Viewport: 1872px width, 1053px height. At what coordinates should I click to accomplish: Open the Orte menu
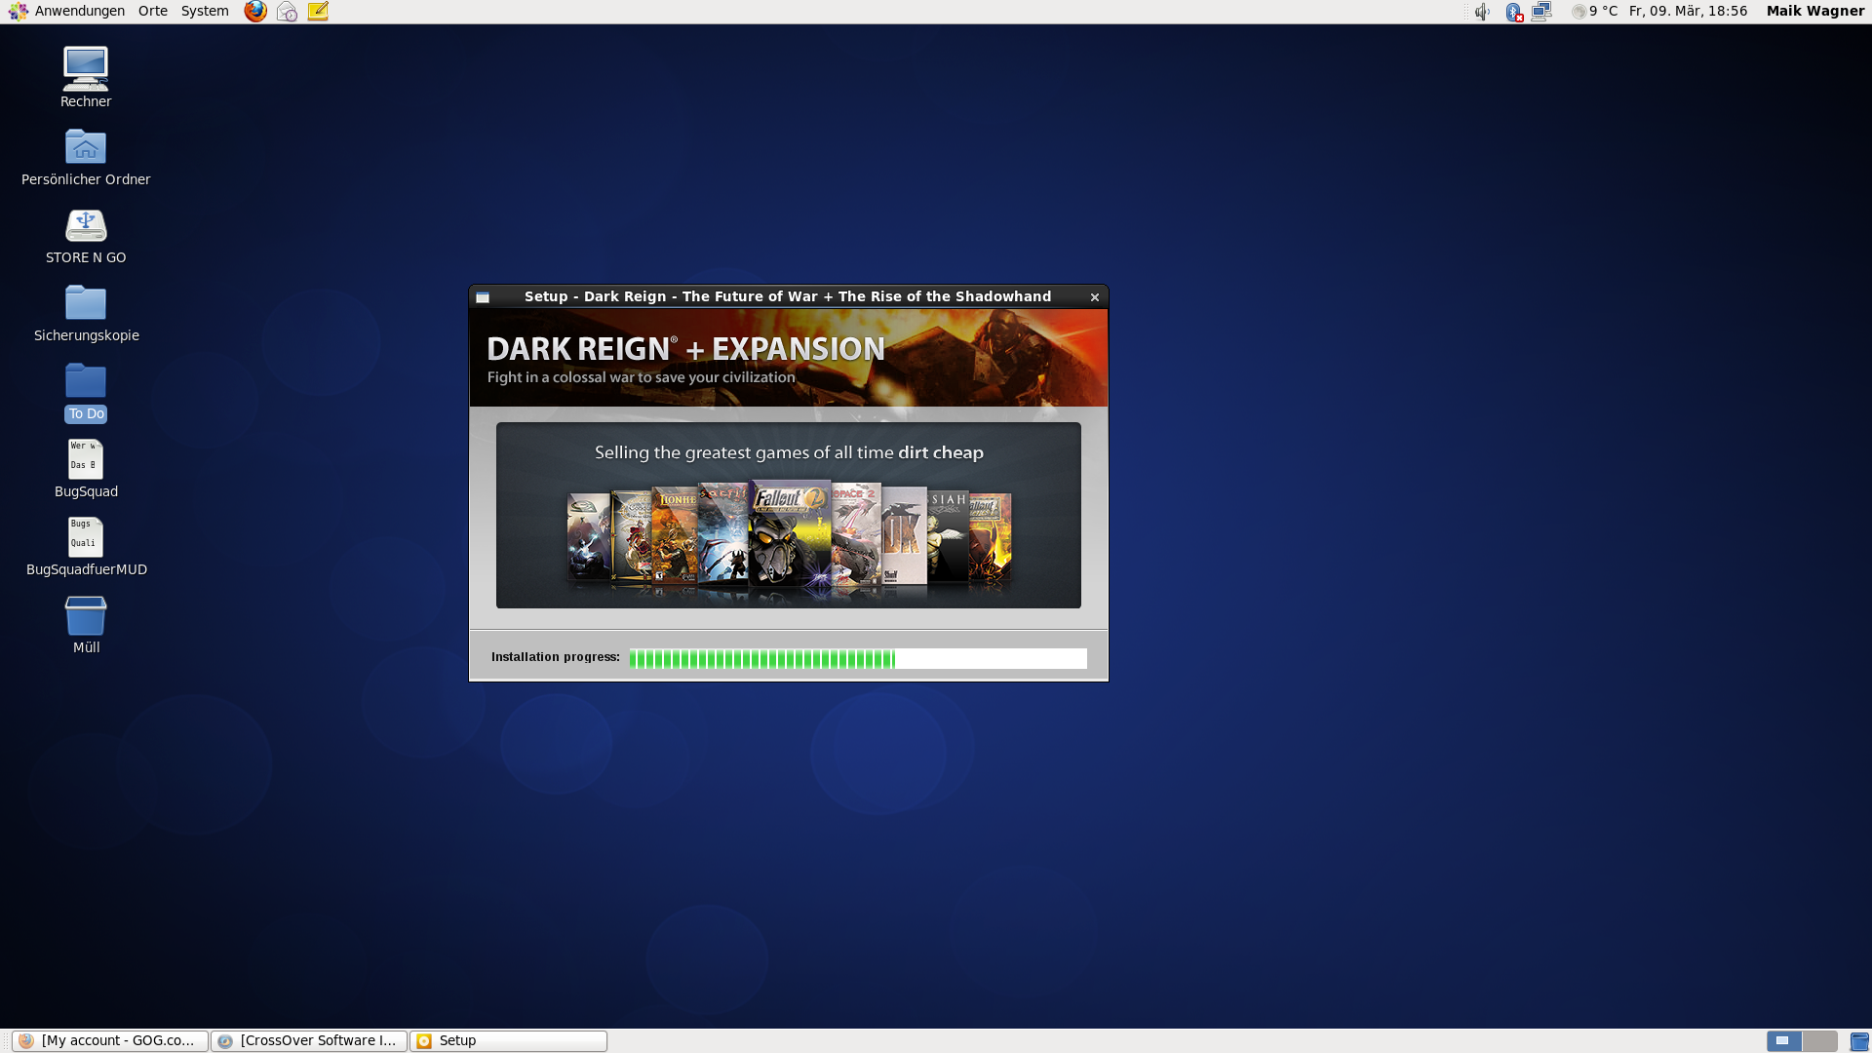(x=152, y=11)
